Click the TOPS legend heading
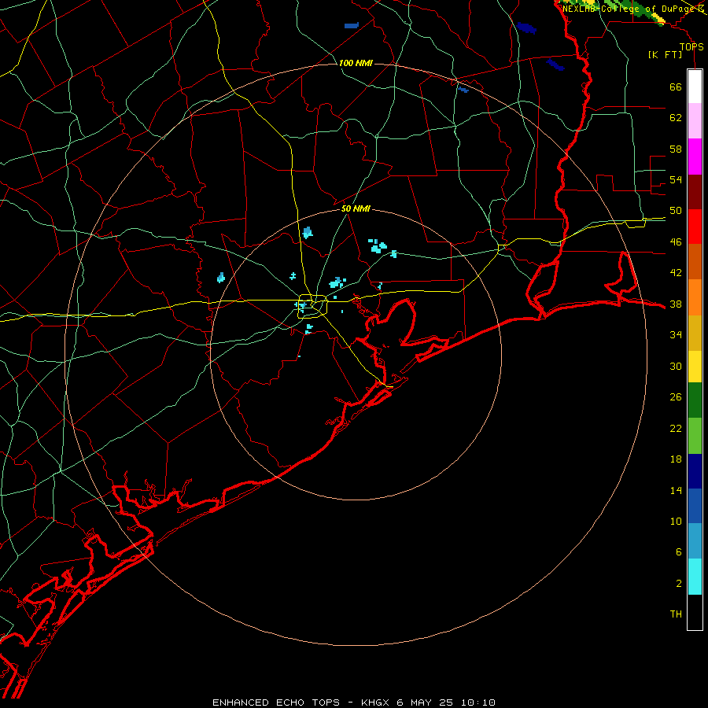This screenshot has height=708, width=708. tap(691, 46)
